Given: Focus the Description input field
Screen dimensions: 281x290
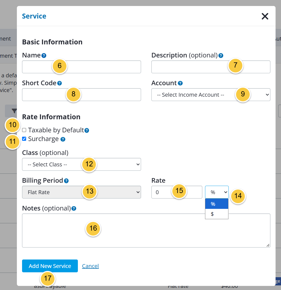Looking at the screenshot, I should tap(211, 67).
